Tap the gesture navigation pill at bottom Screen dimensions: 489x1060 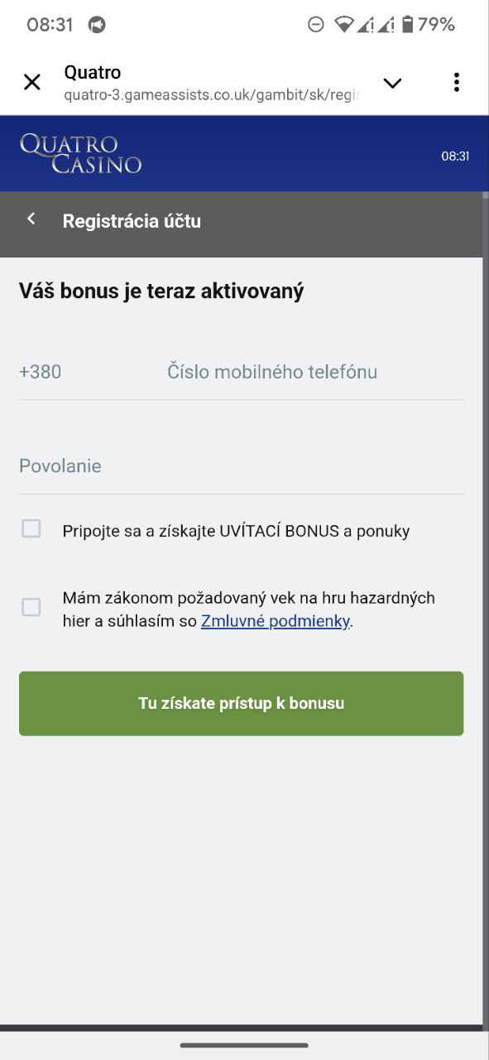(244, 1046)
